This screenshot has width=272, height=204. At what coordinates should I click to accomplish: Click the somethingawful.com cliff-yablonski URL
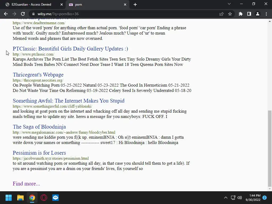click(52, 106)
